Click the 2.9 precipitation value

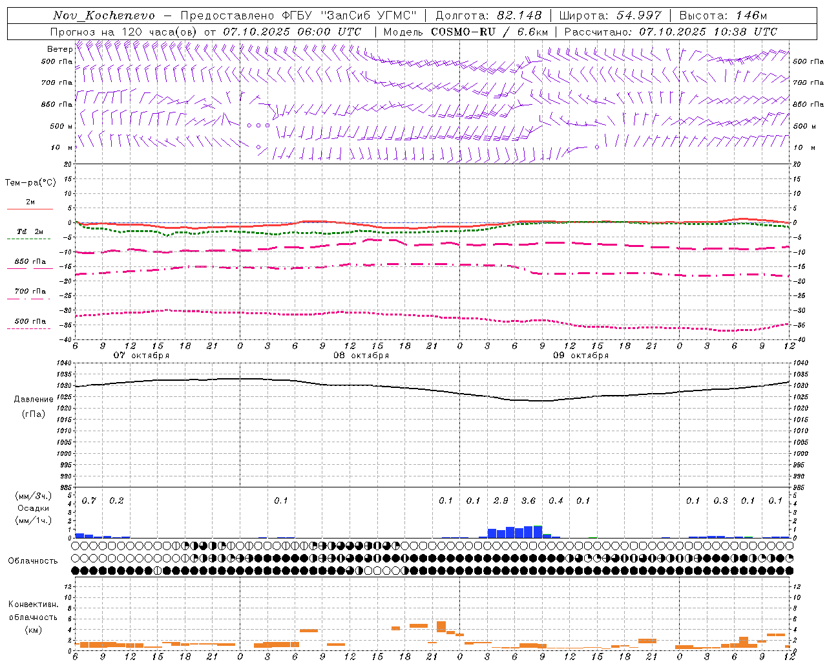click(x=501, y=500)
